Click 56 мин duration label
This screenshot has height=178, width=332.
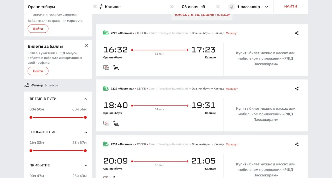(x=160, y=165)
